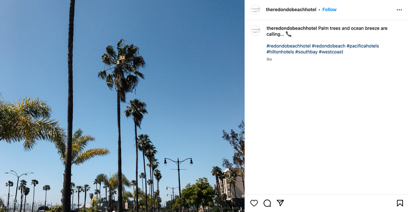Open comments with the speech bubble icon
The height and width of the screenshot is (212, 408).
267,203
